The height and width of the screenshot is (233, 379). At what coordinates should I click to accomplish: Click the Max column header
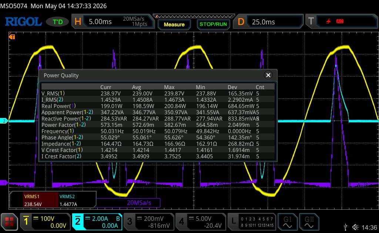click(x=169, y=87)
